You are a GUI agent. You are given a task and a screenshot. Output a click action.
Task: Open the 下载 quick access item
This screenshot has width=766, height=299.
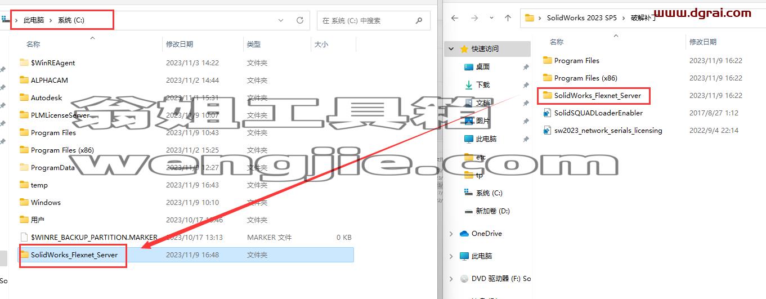pyautogui.click(x=483, y=84)
